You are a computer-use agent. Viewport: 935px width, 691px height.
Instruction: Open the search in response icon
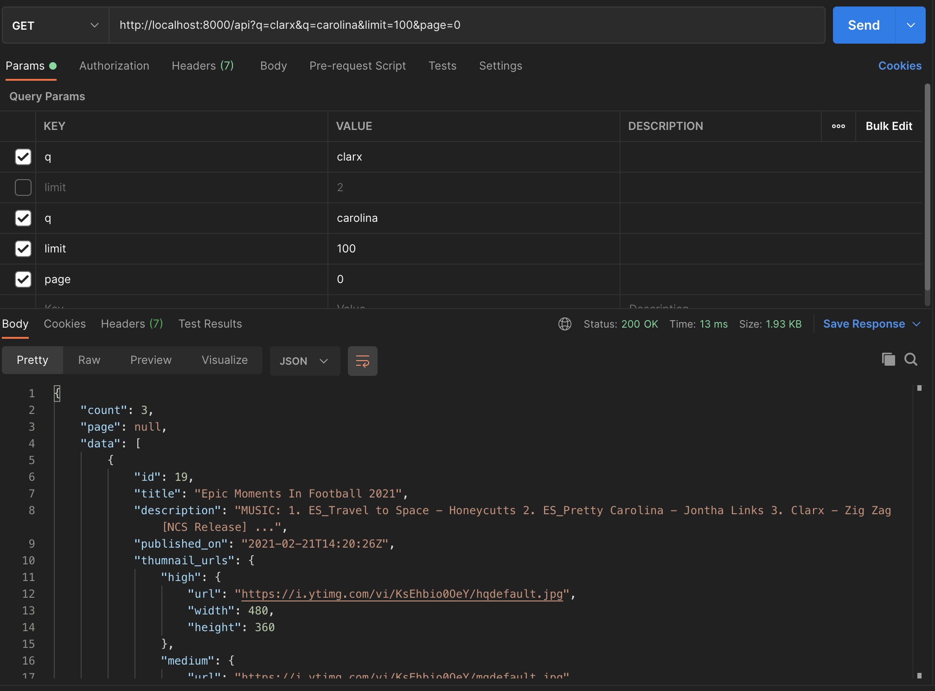point(910,359)
